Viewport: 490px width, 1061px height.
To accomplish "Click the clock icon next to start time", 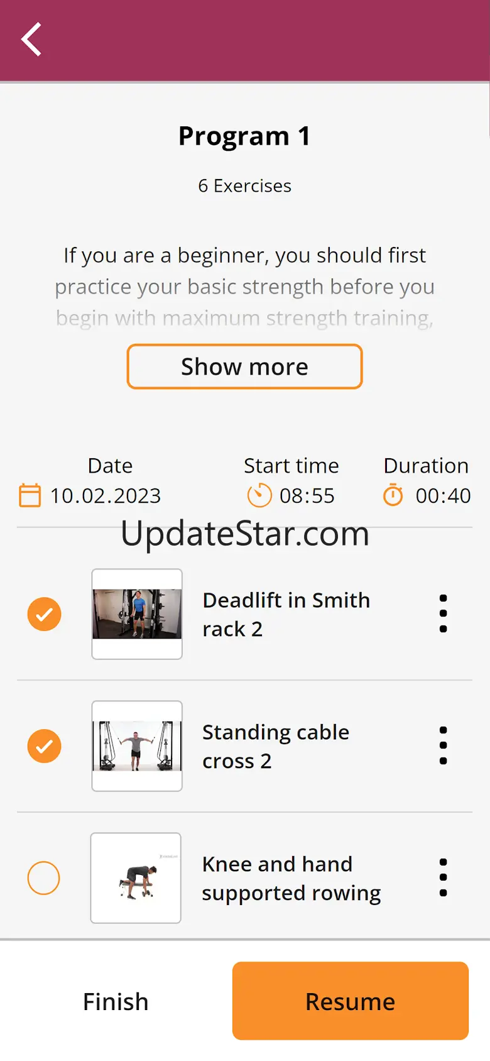I will [x=259, y=495].
